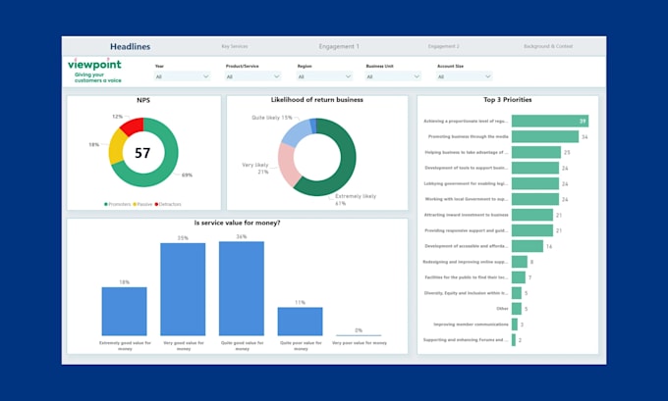Select the 'Other' priorities bar
Viewport: 668px width, 401px height.
pos(517,309)
